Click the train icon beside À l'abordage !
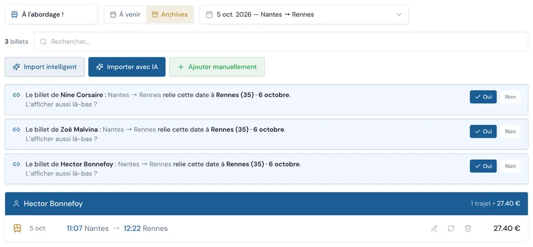 (14, 15)
